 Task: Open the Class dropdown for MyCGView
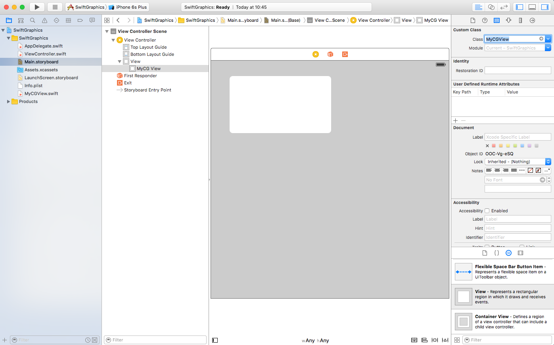click(548, 39)
